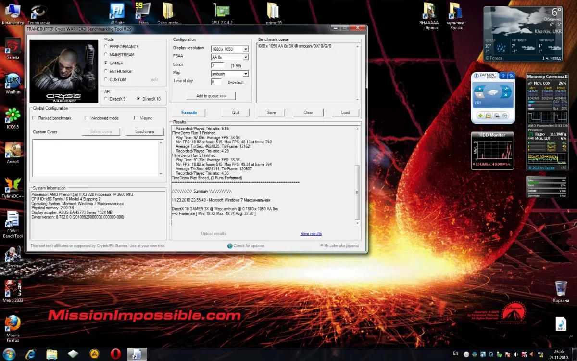Click the Opera icon in taskbar

[115, 354]
